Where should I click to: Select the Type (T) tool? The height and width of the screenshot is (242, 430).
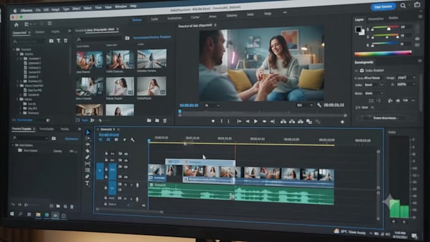point(87,183)
